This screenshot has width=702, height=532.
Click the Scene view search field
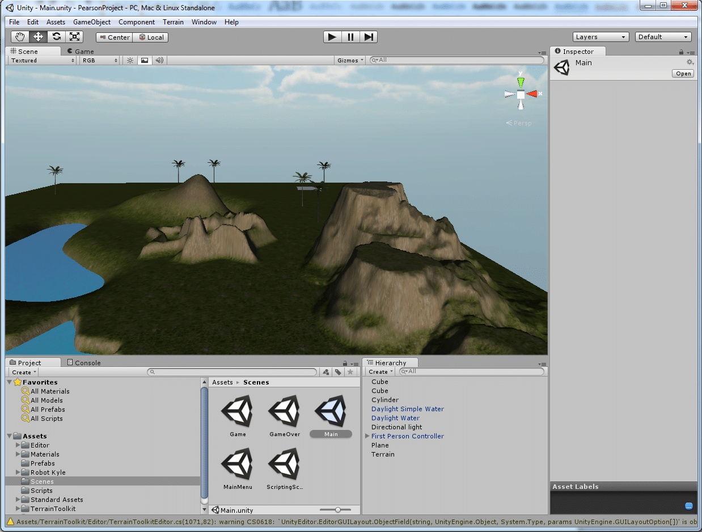[456, 60]
